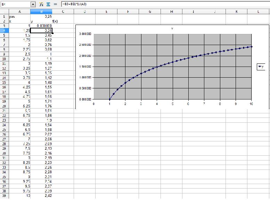Open the Function Wizard icon
This screenshot has width=270, height=200.
pos(41,5)
